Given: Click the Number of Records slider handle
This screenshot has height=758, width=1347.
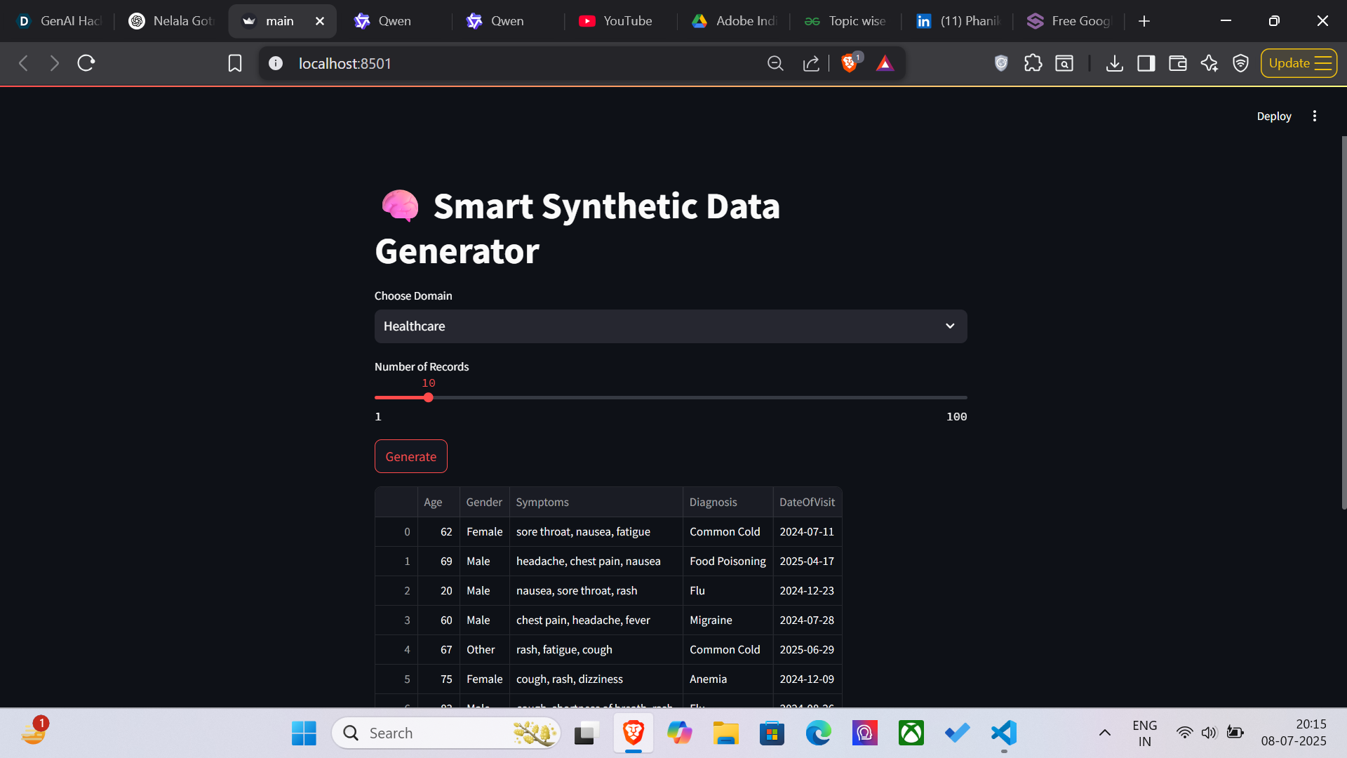Looking at the screenshot, I should click(428, 398).
